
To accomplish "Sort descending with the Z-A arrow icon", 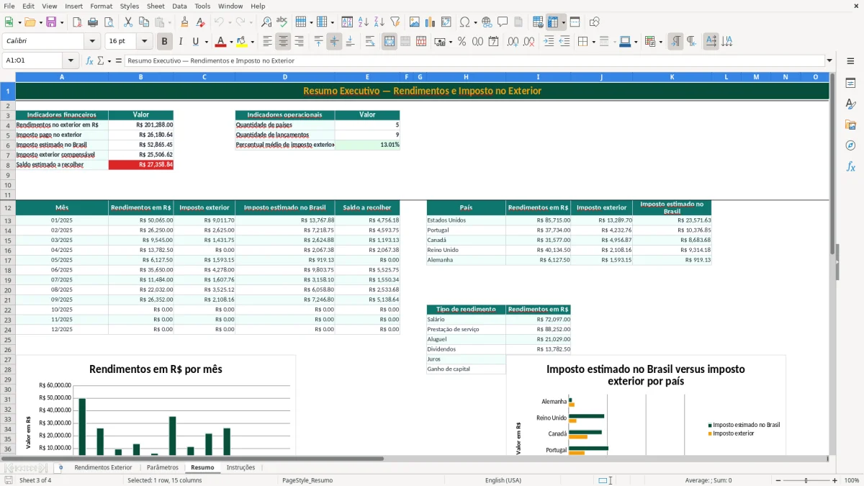I will (x=379, y=22).
